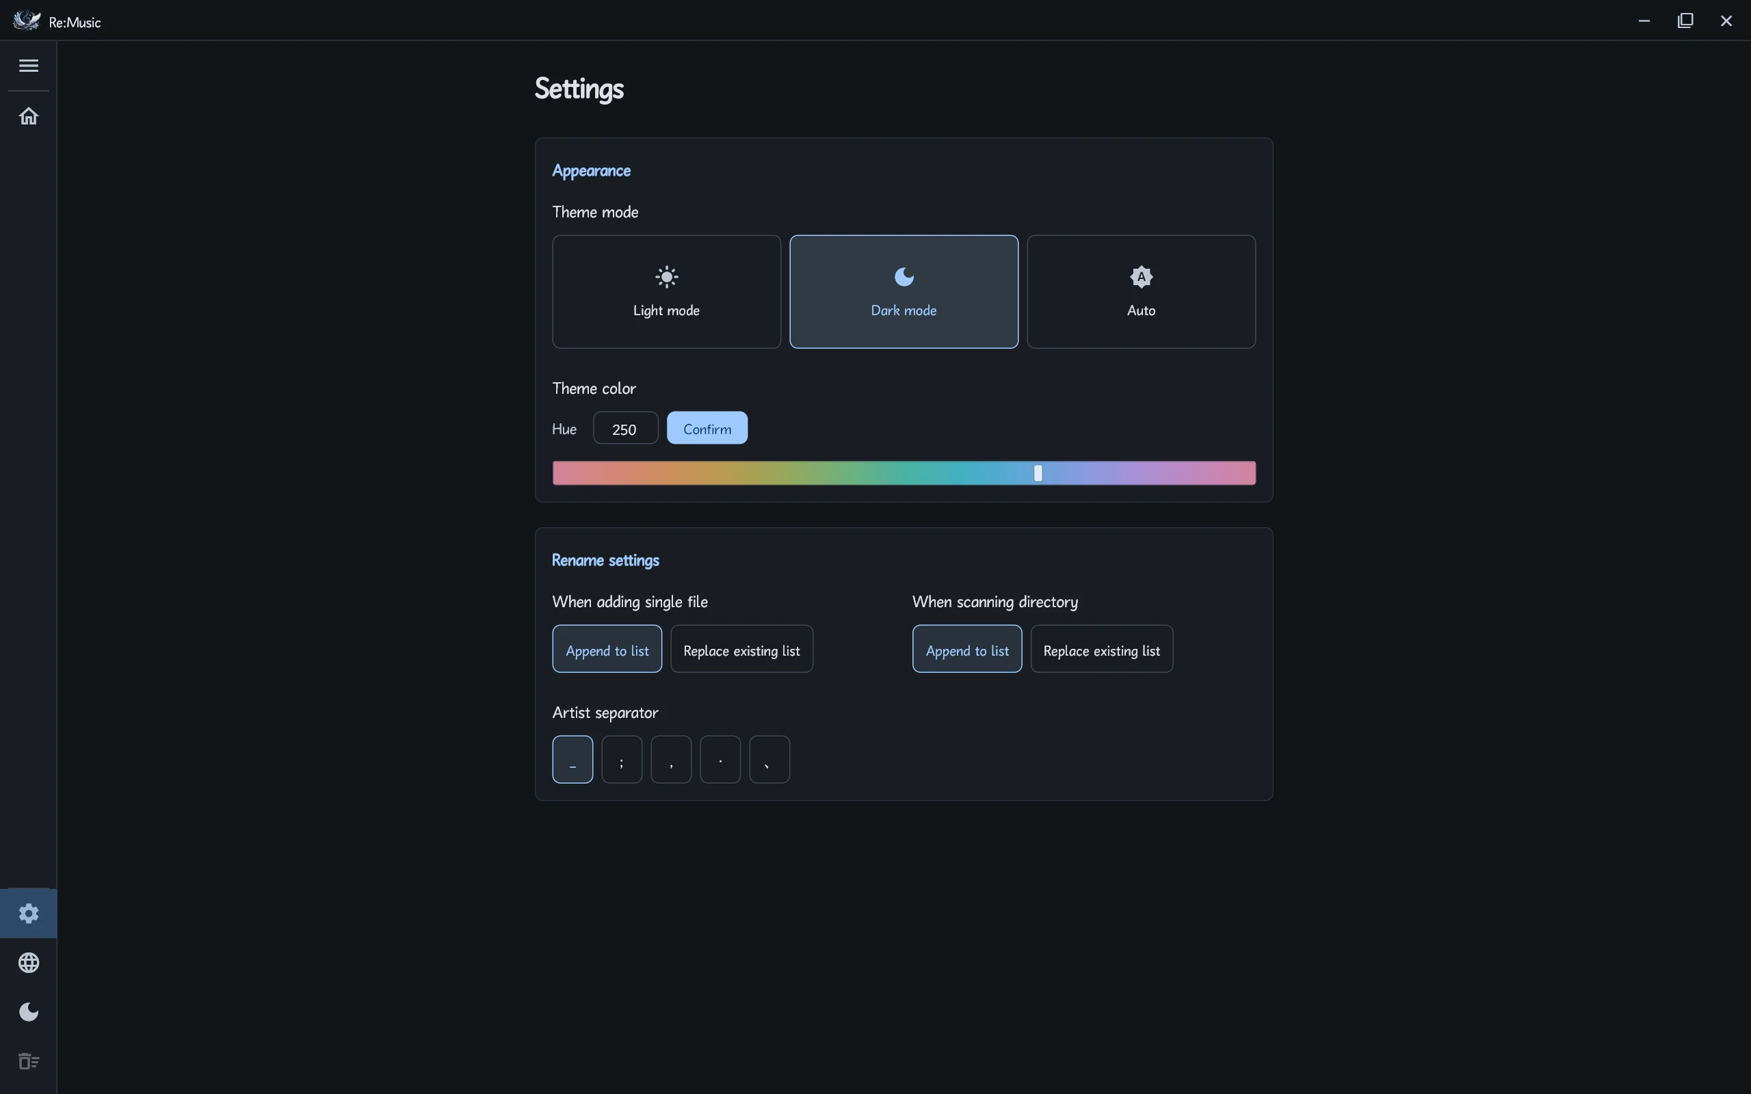Confirm the hue value

[707, 428]
